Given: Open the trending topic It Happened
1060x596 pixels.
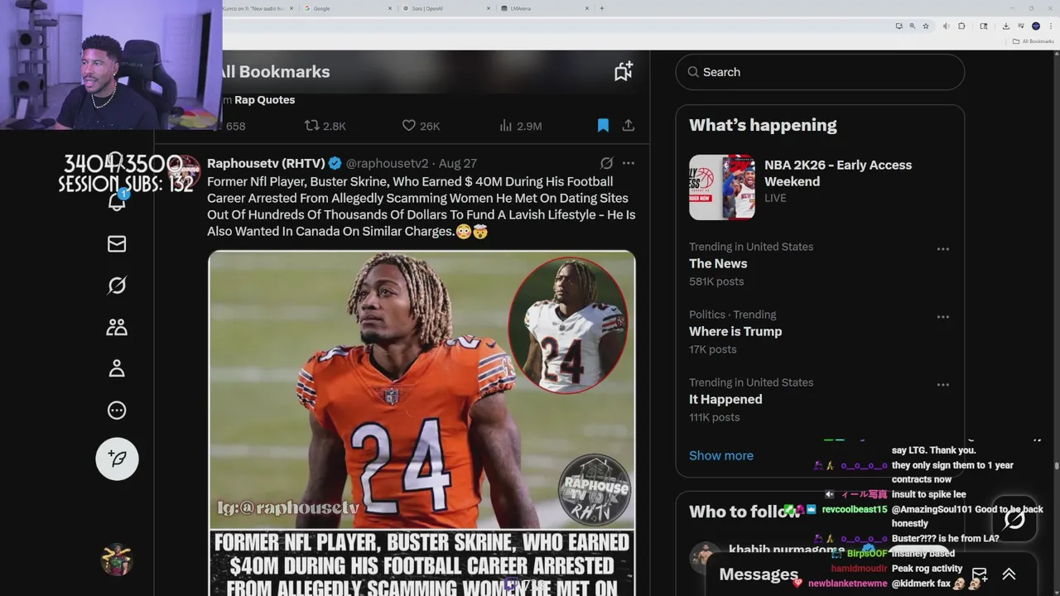Looking at the screenshot, I should [725, 399].
